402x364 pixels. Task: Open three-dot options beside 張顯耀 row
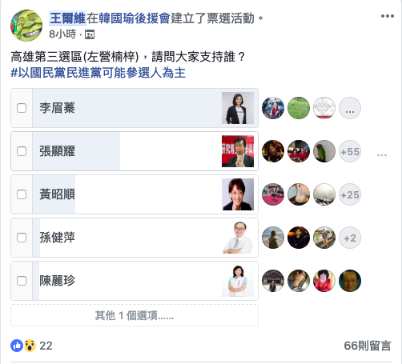(382, 155)
